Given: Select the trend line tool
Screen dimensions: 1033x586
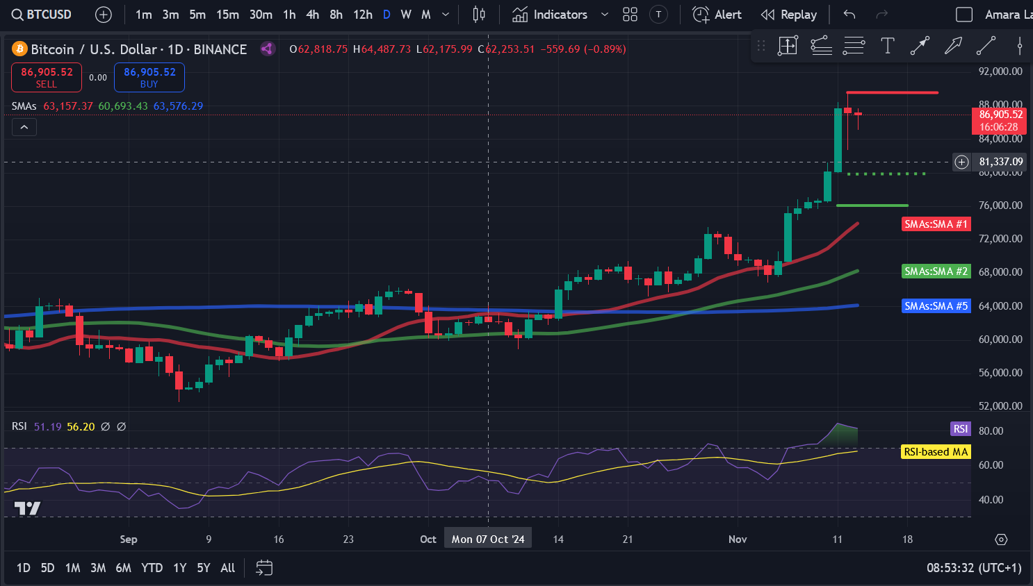Looking at the screenshot, I should tap(986, 46).
